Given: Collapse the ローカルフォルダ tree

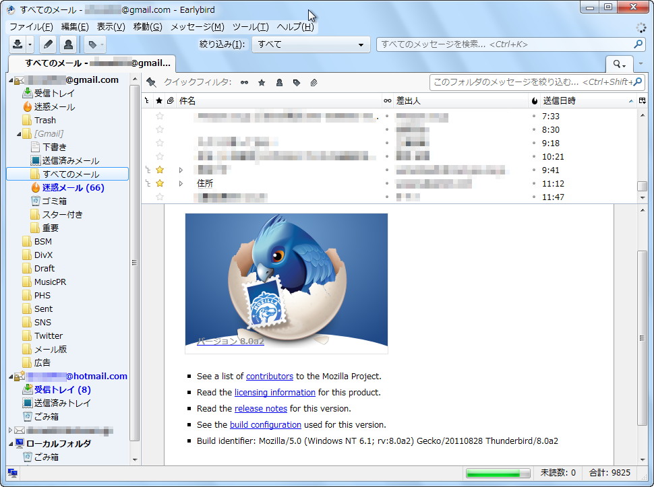Looking at the screenshot, I should 10,444.
